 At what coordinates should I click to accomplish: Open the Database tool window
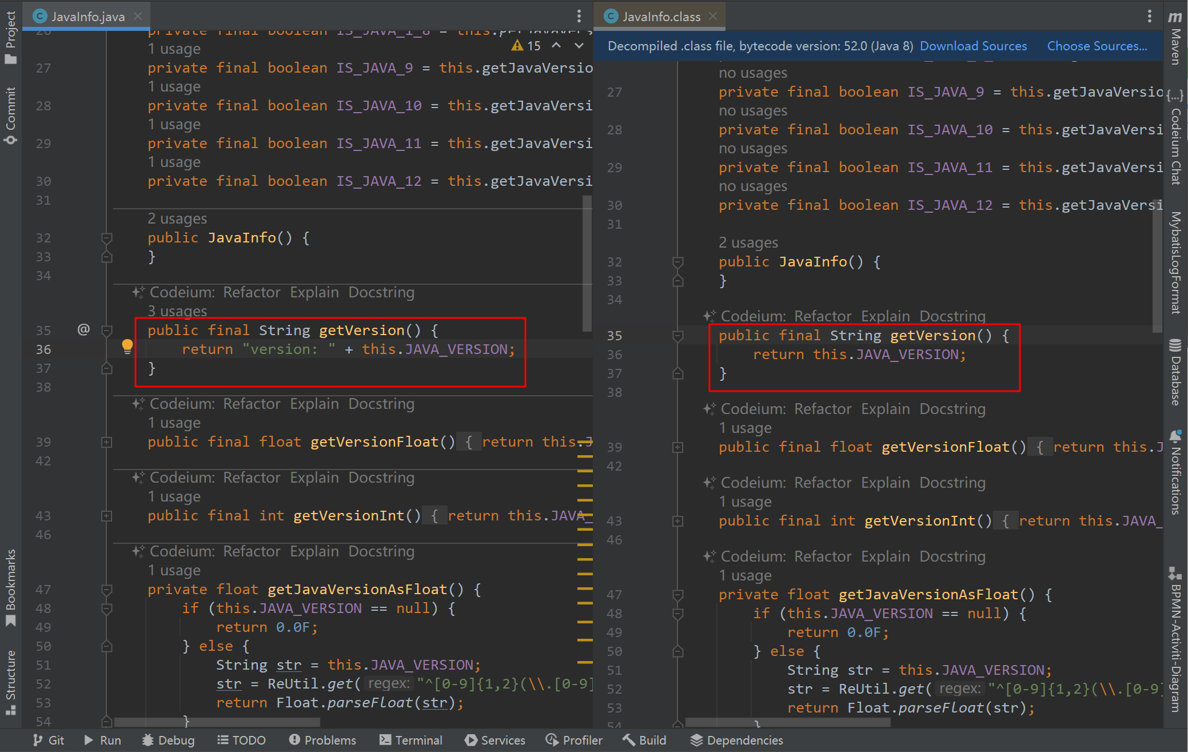(x=1175, y=372)
